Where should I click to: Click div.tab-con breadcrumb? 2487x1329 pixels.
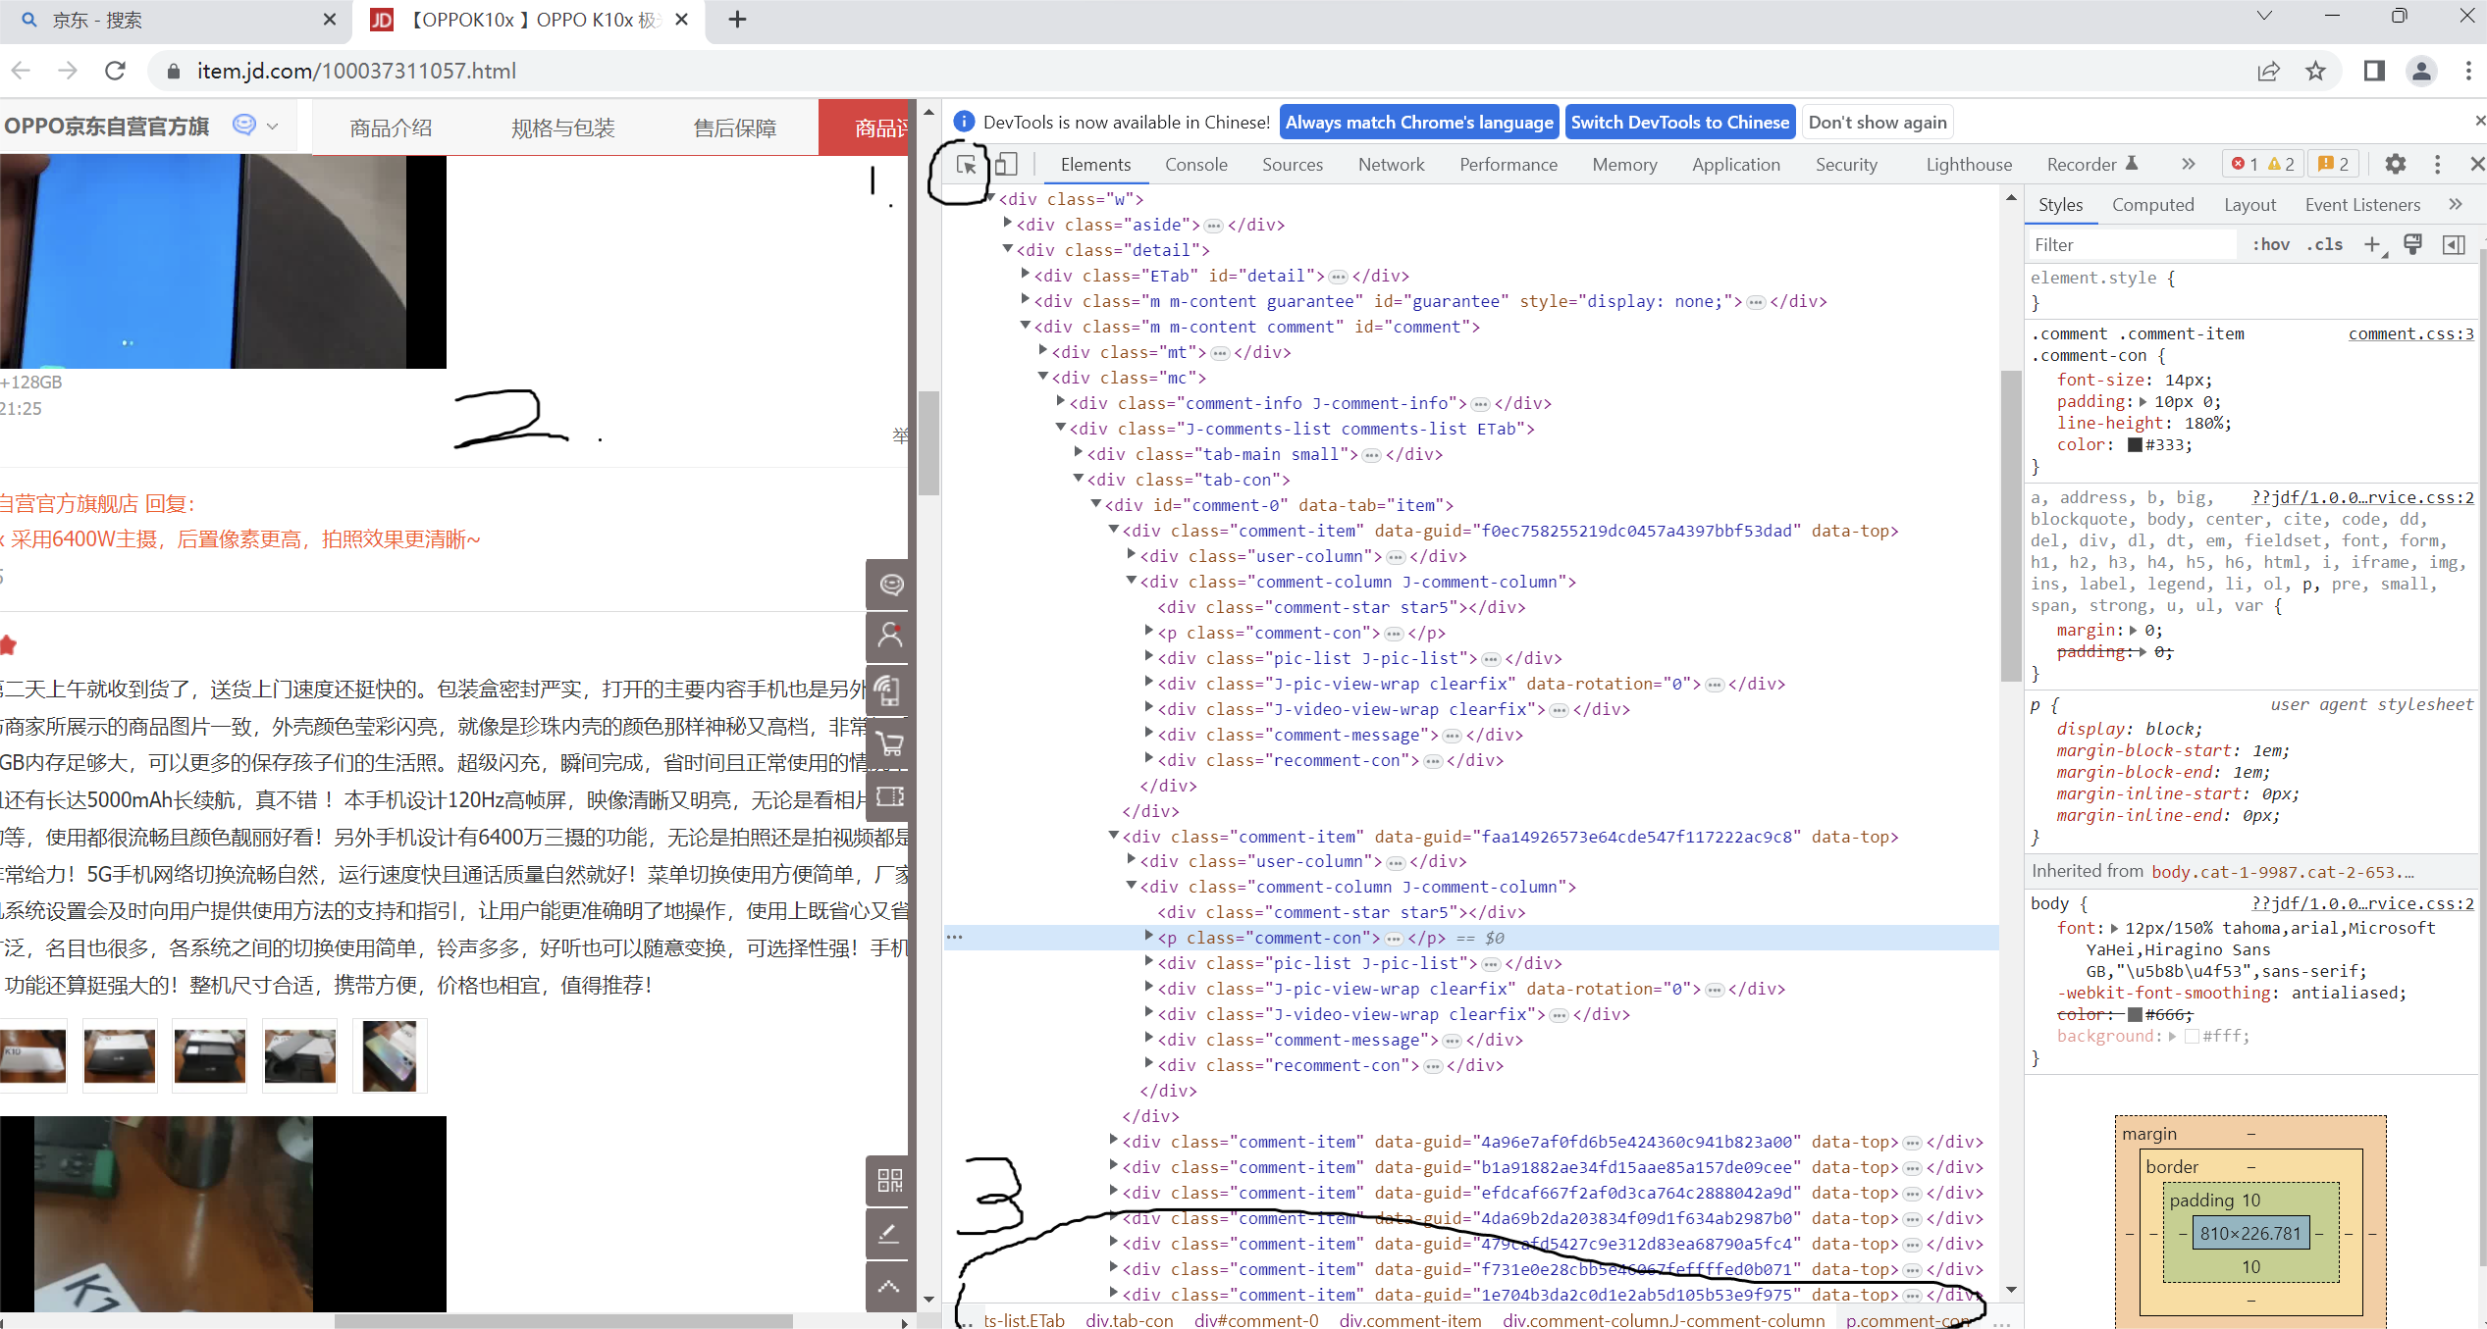pos(1129,1319)
